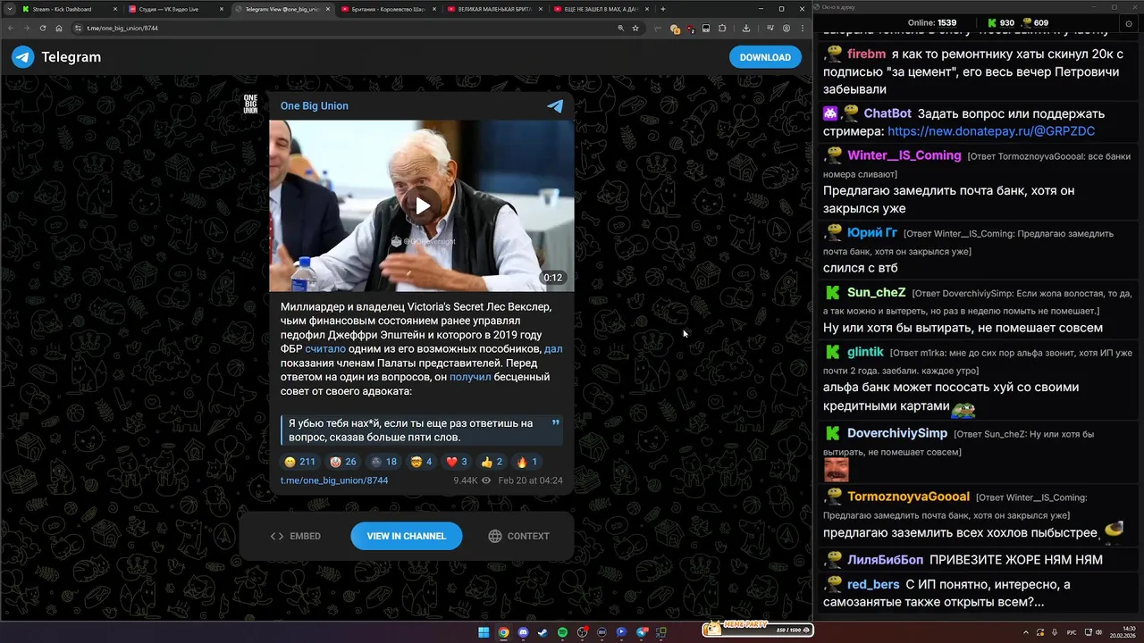Click the paper plane icon on the post
The image size is (1144, 643).
pyautogui.click(x=555, y=105)
